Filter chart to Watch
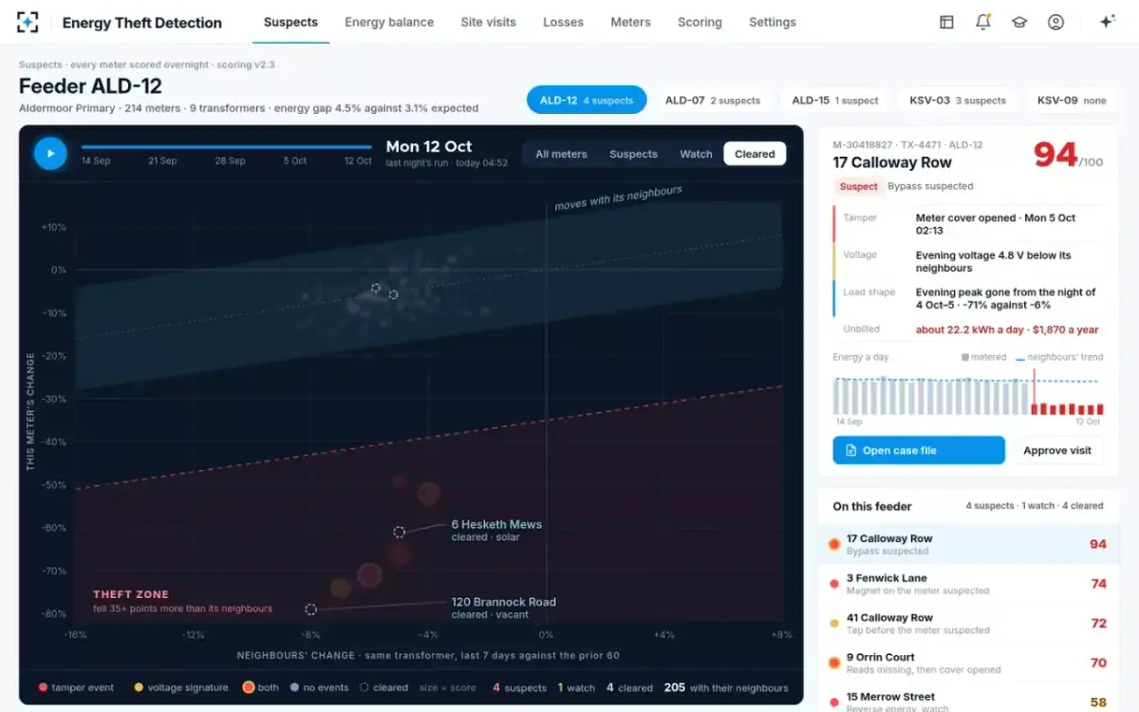 point(696,154)
